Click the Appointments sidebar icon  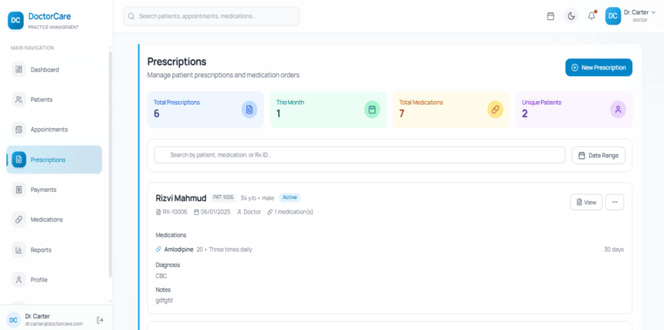click(19, 130)
